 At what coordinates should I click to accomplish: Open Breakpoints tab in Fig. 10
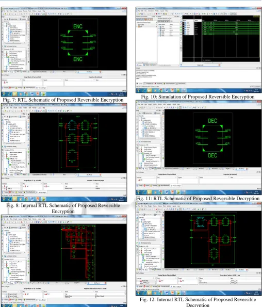(x=159, y=84)
